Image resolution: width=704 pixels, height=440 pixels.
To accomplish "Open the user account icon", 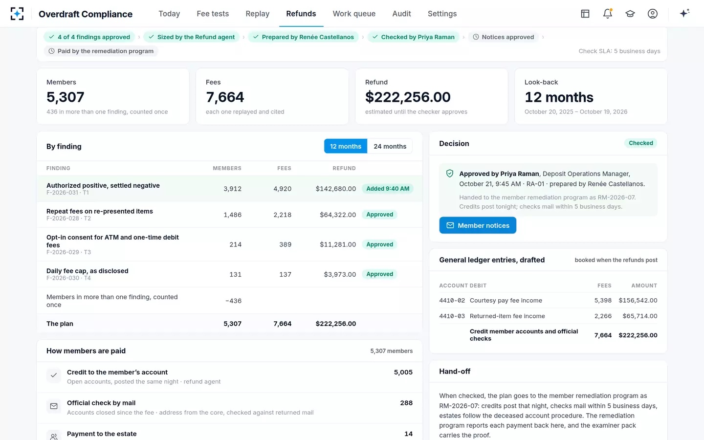I will pos(653,14).
